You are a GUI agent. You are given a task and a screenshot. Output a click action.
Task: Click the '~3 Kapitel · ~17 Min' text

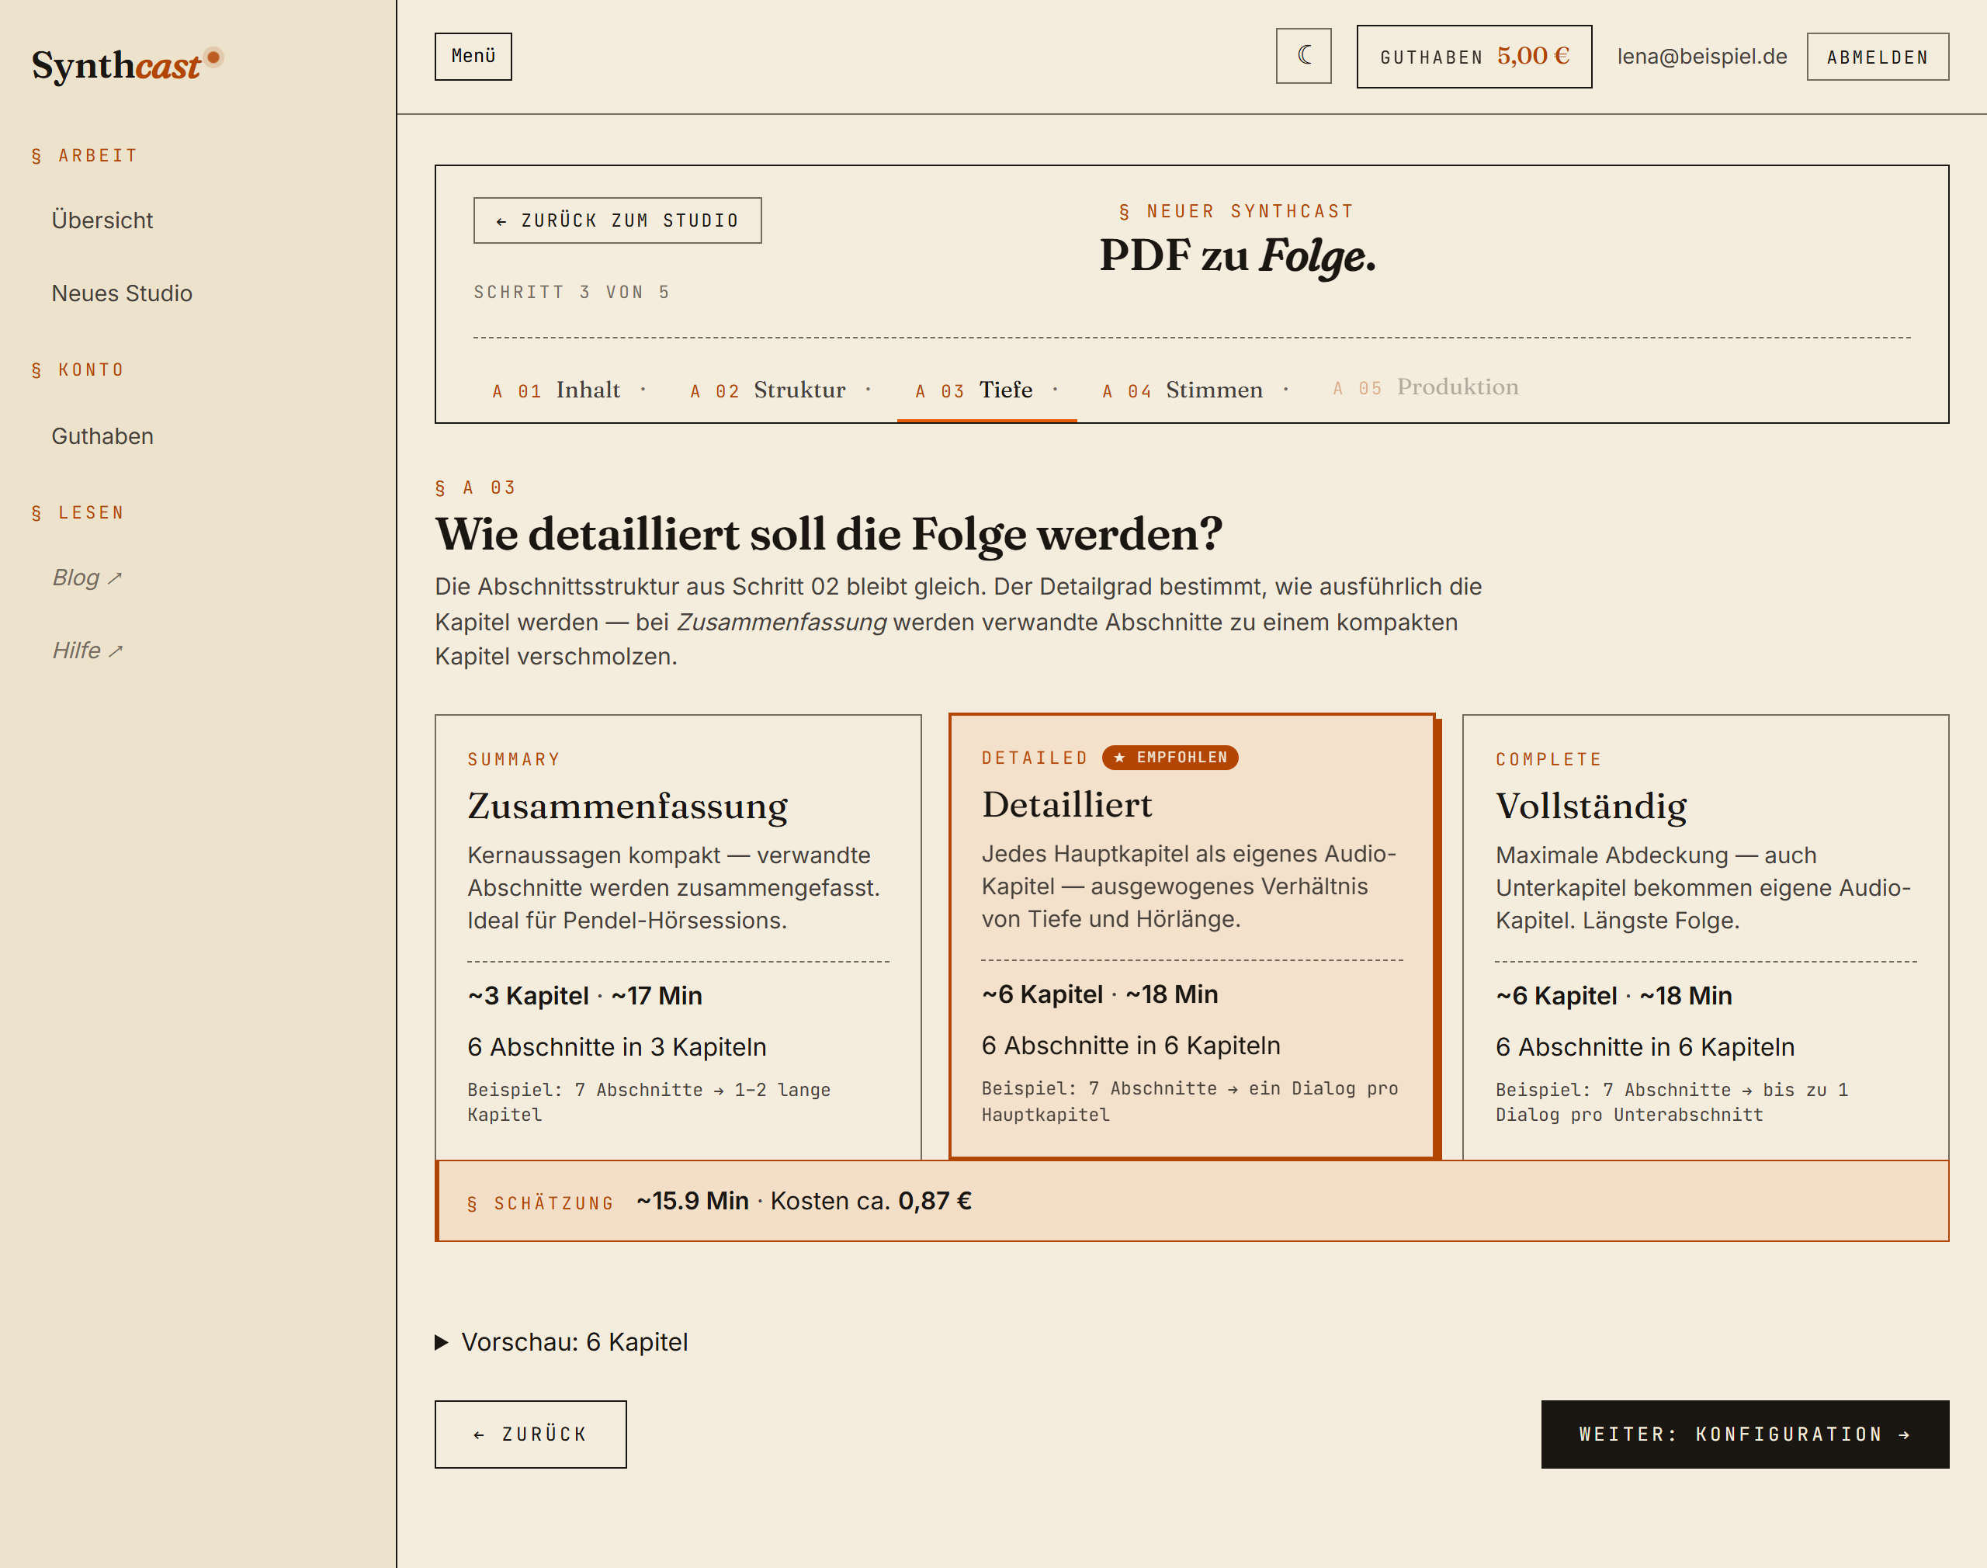(584, 995)
